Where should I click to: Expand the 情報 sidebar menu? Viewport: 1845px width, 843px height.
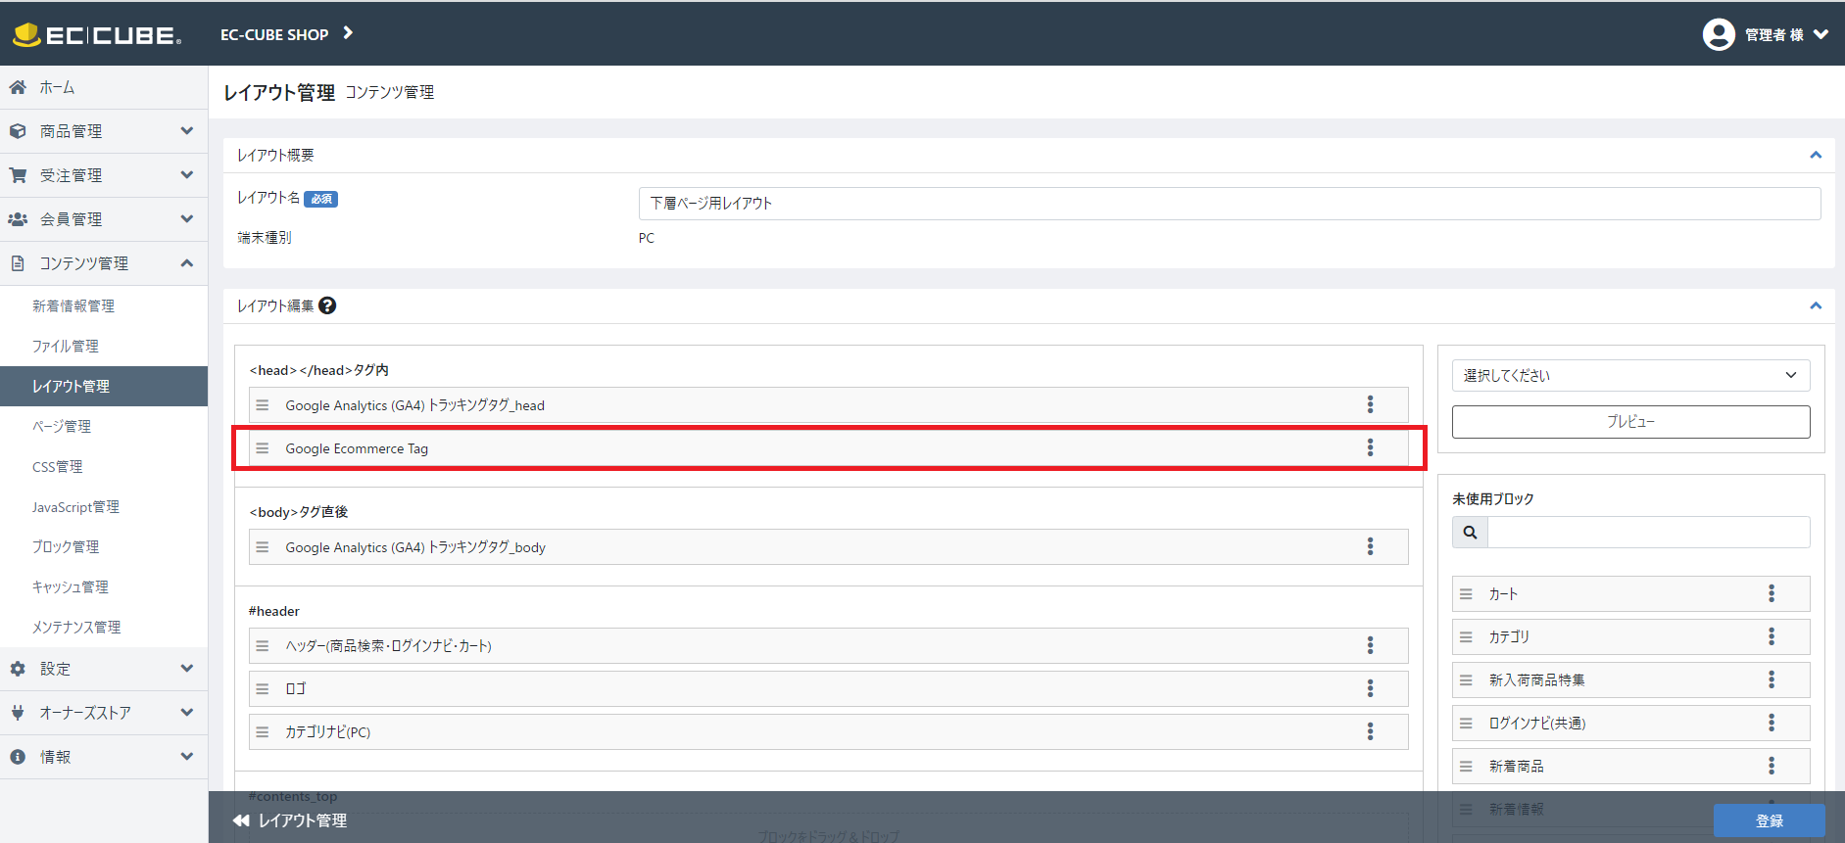tap(104, 757)
